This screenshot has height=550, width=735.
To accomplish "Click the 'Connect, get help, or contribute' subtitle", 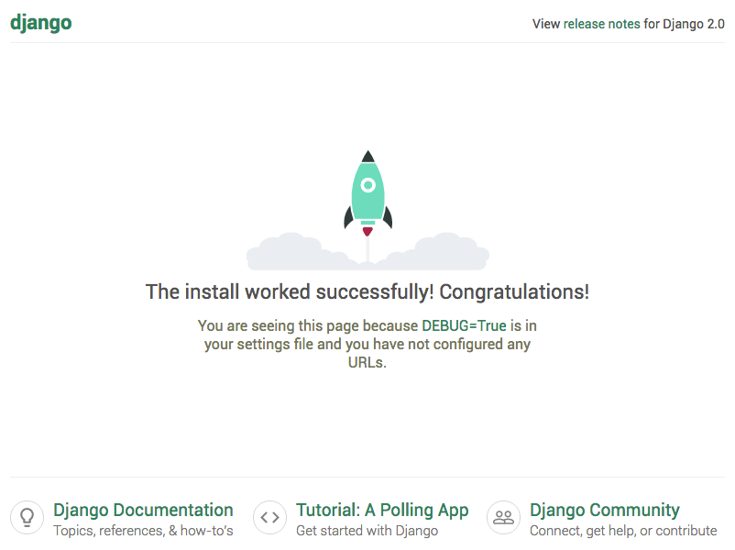I will point(623,530).
